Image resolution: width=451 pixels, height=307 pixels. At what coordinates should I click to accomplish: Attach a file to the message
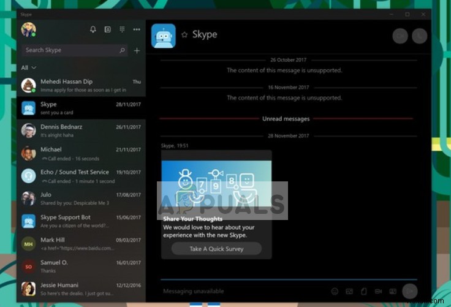[x=364, y=291]
